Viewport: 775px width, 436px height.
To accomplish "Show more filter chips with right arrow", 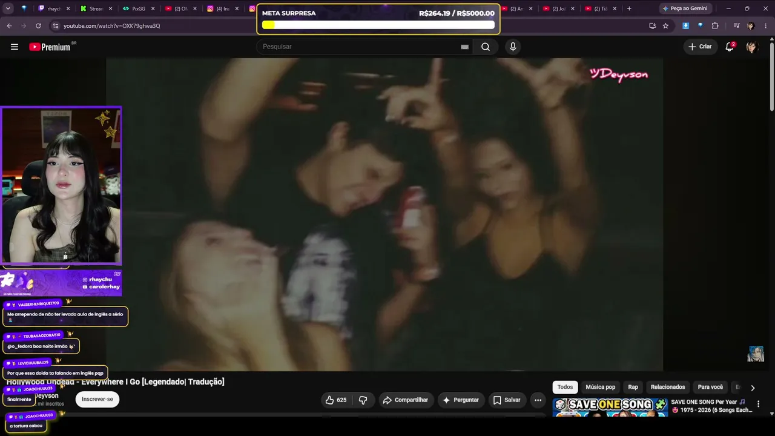I will pos(753,388).
